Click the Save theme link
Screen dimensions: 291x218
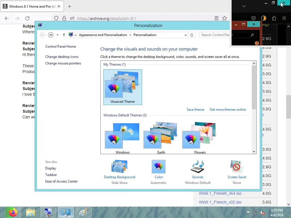(x=195, y=110)
